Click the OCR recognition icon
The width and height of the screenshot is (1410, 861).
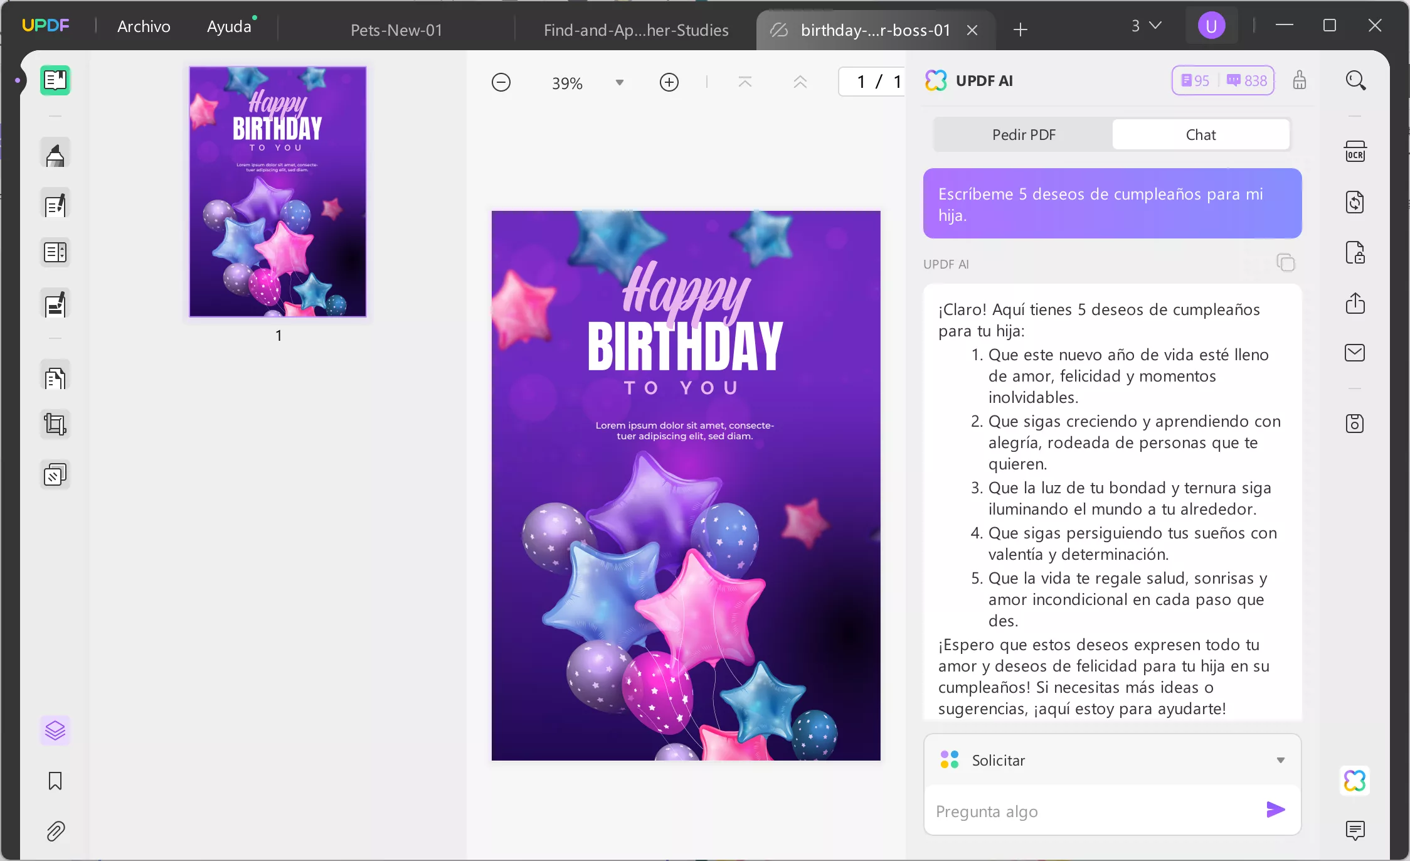tap(1355, 151)
